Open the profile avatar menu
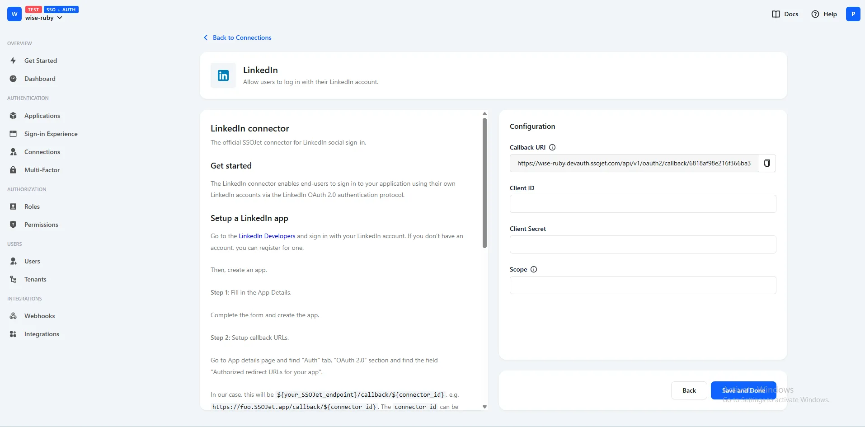 click(x=853, y=14)
